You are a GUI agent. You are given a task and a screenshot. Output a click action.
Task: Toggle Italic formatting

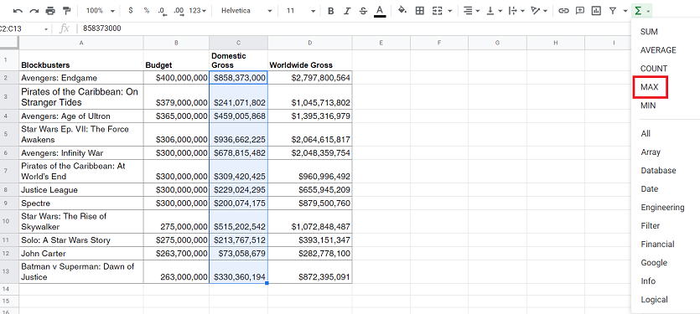tap(347, 11)
